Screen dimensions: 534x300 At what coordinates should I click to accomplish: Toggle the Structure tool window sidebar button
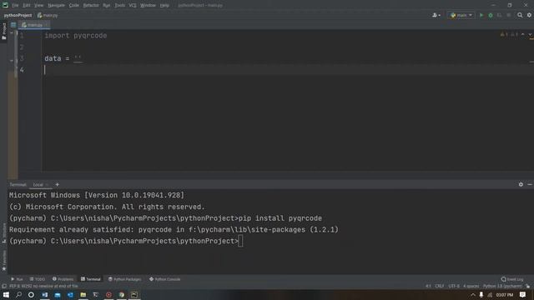4,233
